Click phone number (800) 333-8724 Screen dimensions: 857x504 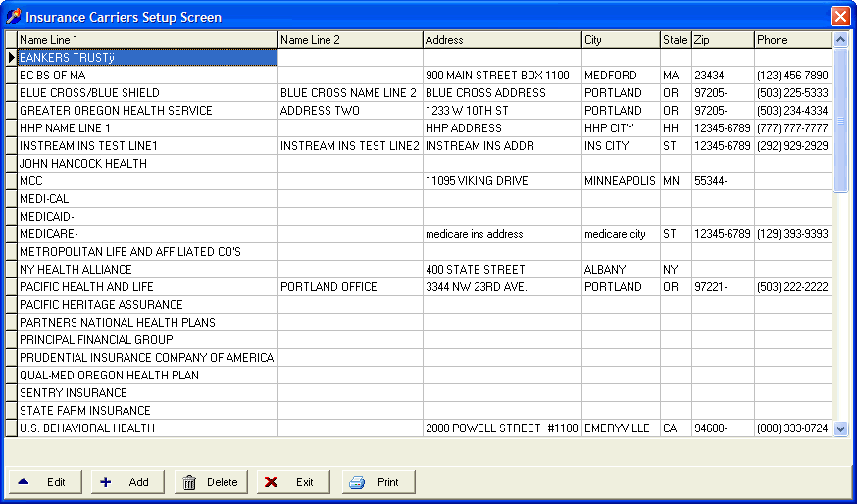pos(793,428)
